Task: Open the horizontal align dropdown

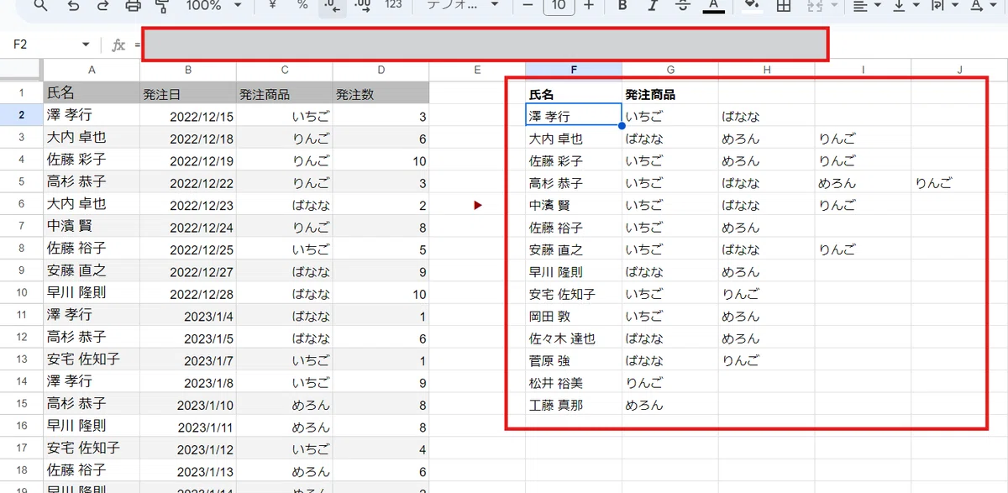Action: coord(866,5)
